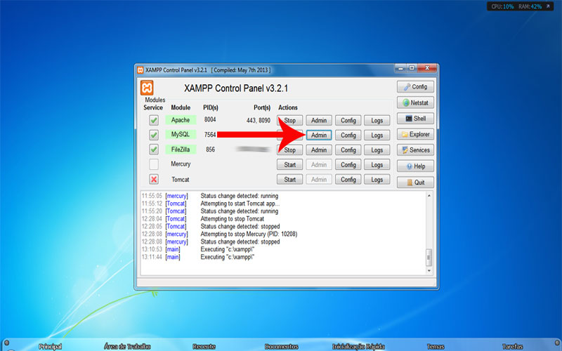This screenshot has height=351, width=562.
Task: Select the Mercury module label
Action: tap(181, 164)
